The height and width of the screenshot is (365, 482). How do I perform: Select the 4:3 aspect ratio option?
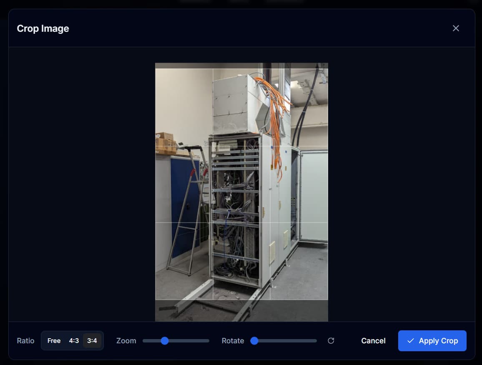click(x=74, y=341)
